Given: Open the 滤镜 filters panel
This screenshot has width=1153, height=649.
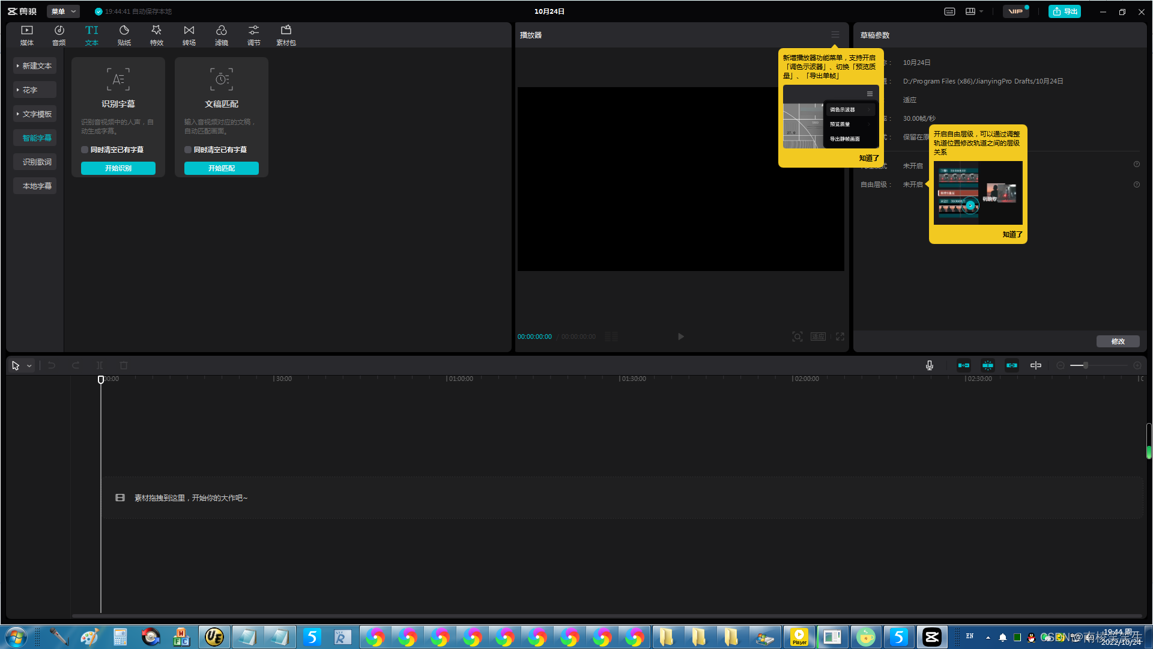Looking at the screenshot, I should tap(221, 35).
